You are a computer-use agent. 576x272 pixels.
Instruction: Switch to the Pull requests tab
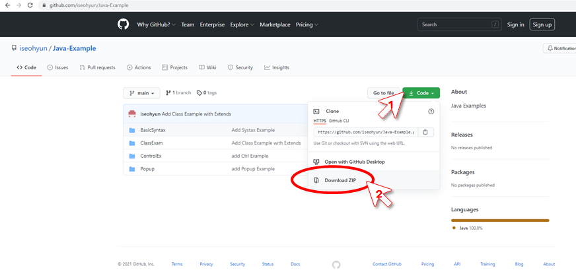click(x=97, y=67)
